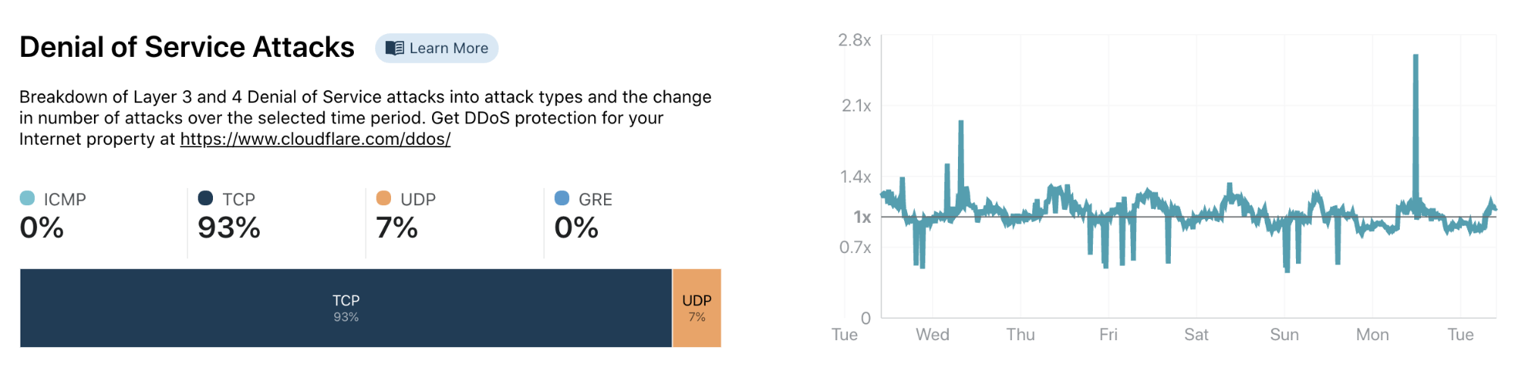Select the TCP 93% statistic

tap(229, 228)
